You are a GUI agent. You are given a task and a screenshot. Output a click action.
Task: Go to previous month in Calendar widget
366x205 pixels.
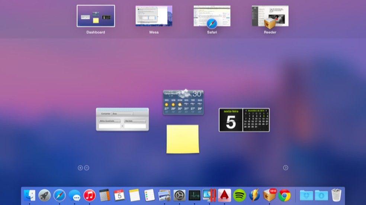245,111
